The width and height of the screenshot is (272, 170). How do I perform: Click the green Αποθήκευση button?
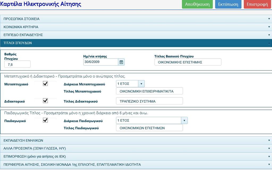point(197,4)
